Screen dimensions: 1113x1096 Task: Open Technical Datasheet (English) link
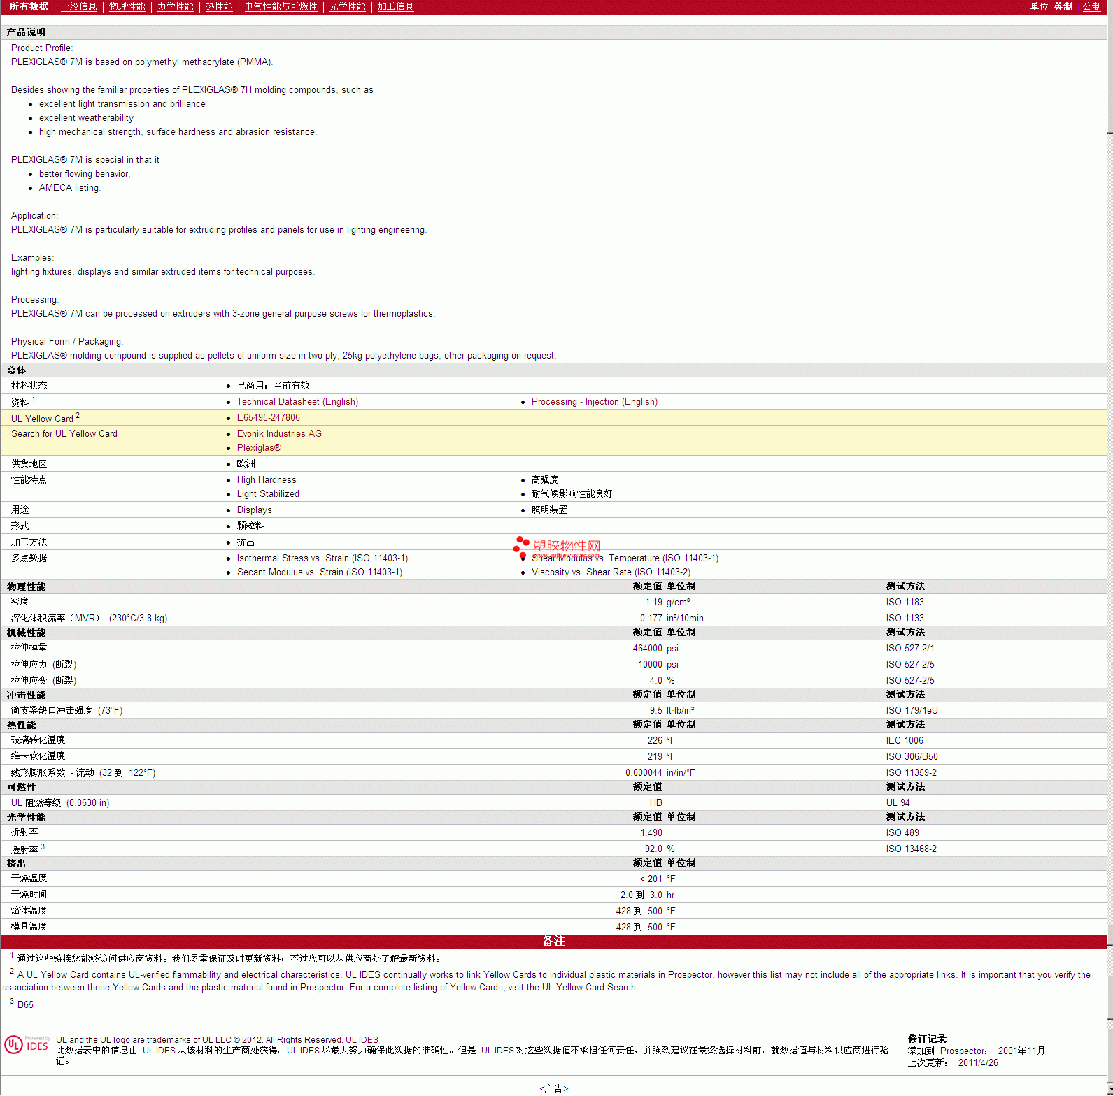pos(297,402)
